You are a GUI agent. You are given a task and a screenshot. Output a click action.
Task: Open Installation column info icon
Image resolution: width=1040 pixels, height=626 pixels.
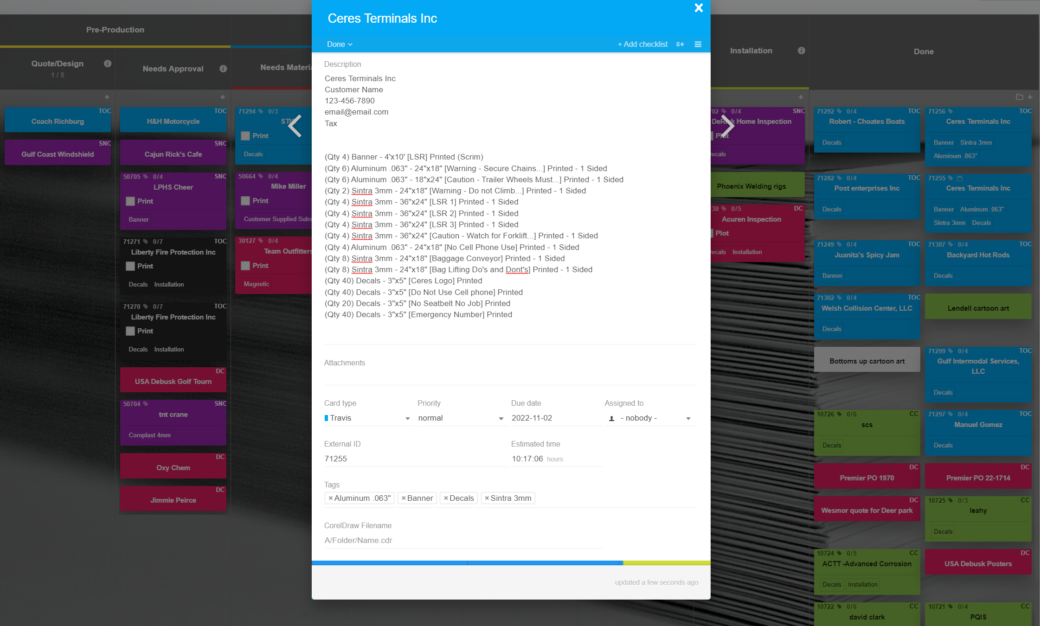tap(801, 51)
